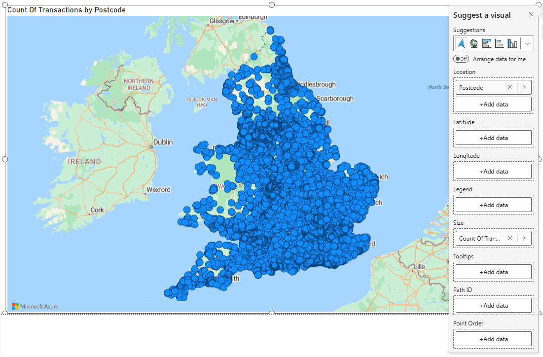Screen dimensions: 543x357
Task: Enable the Arrange data for me toggle
Action: pos(461,59)
